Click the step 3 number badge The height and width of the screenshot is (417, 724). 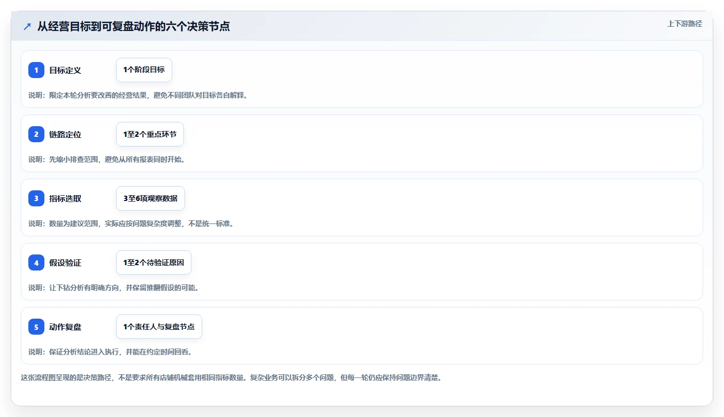click(36, 198)
